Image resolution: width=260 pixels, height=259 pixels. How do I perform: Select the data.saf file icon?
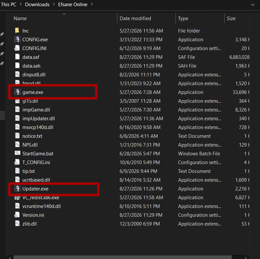(17, 57)
